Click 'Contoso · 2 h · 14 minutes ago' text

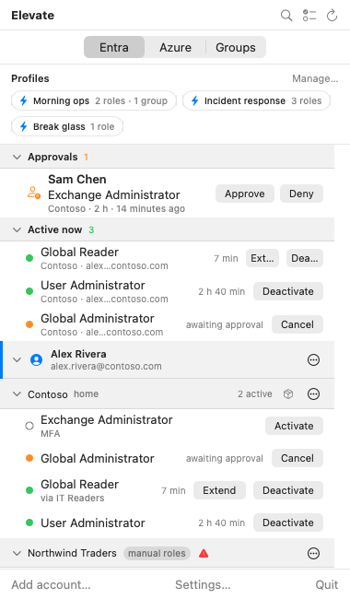(116, 208)
